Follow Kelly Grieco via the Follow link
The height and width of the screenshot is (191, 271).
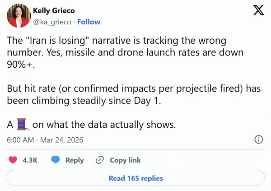tap(89, 22)
